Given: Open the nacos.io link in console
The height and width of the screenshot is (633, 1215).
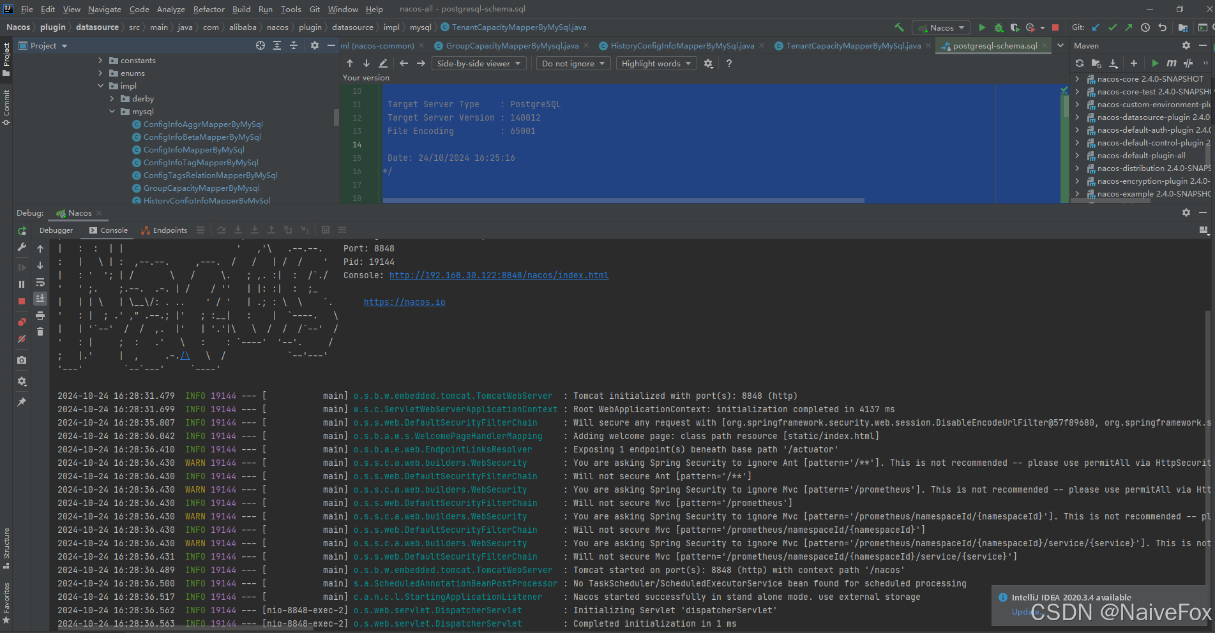Looking at the screenshot, I should pos(404,302).
